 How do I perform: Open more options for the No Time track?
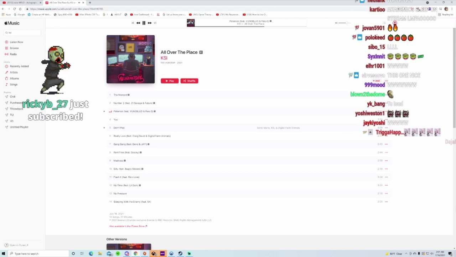386,185
